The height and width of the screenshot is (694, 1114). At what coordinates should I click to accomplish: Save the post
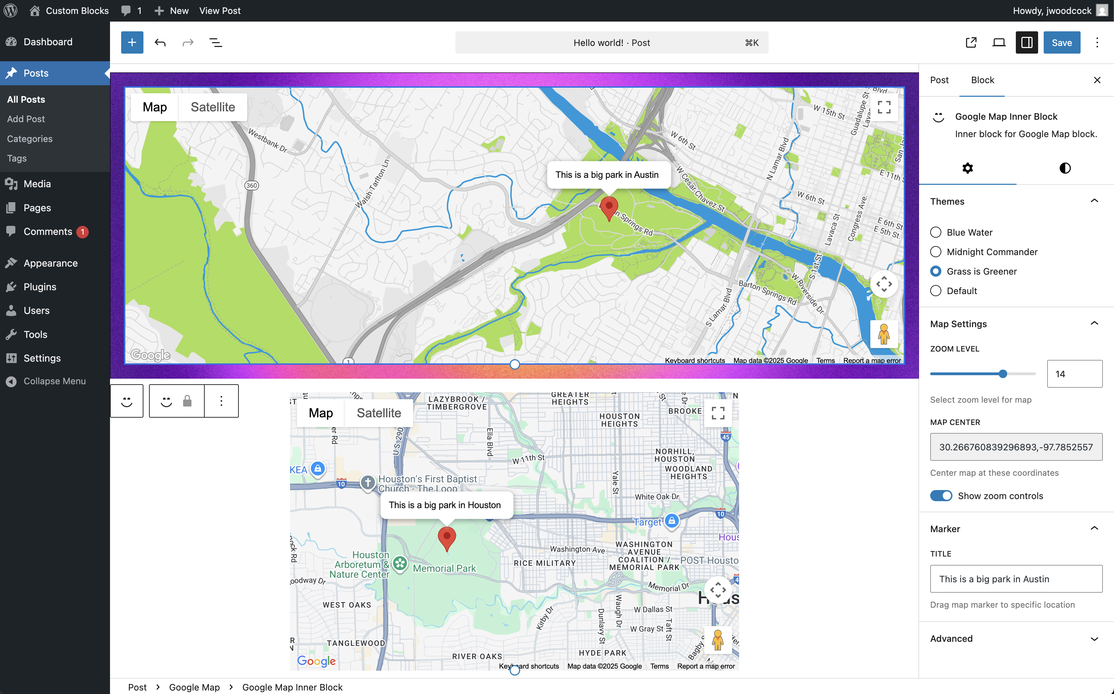pos(1061,43)
